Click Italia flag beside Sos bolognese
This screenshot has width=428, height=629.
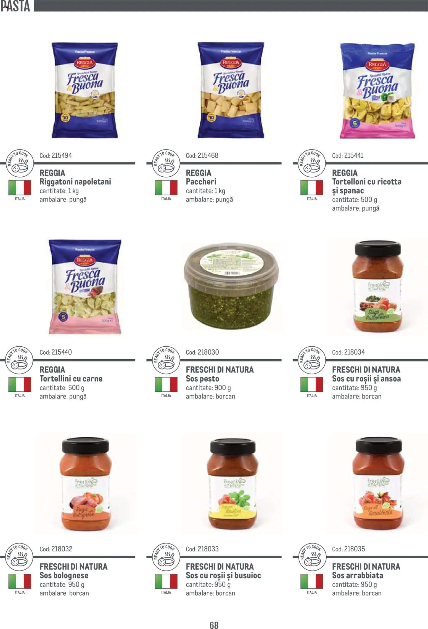point(20,582)
